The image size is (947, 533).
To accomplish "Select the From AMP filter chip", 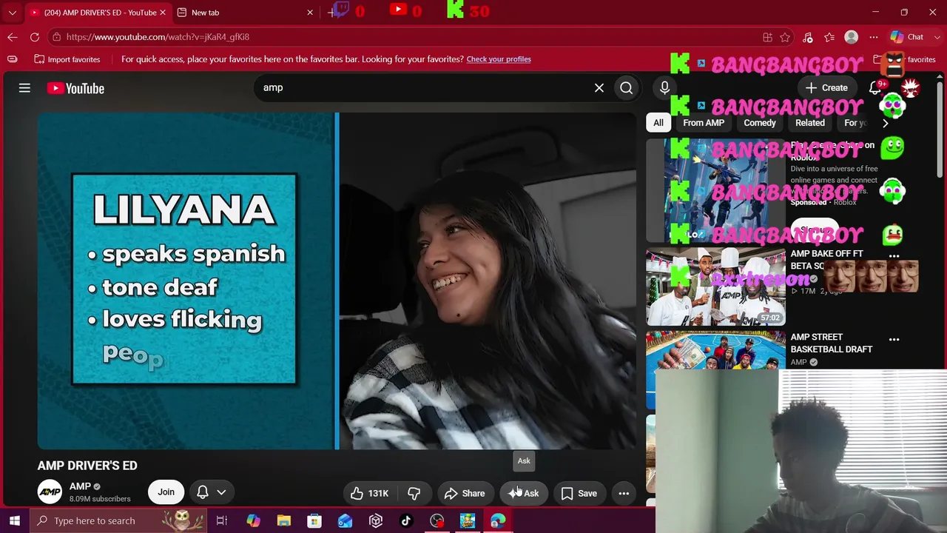I will click(704, 123).
